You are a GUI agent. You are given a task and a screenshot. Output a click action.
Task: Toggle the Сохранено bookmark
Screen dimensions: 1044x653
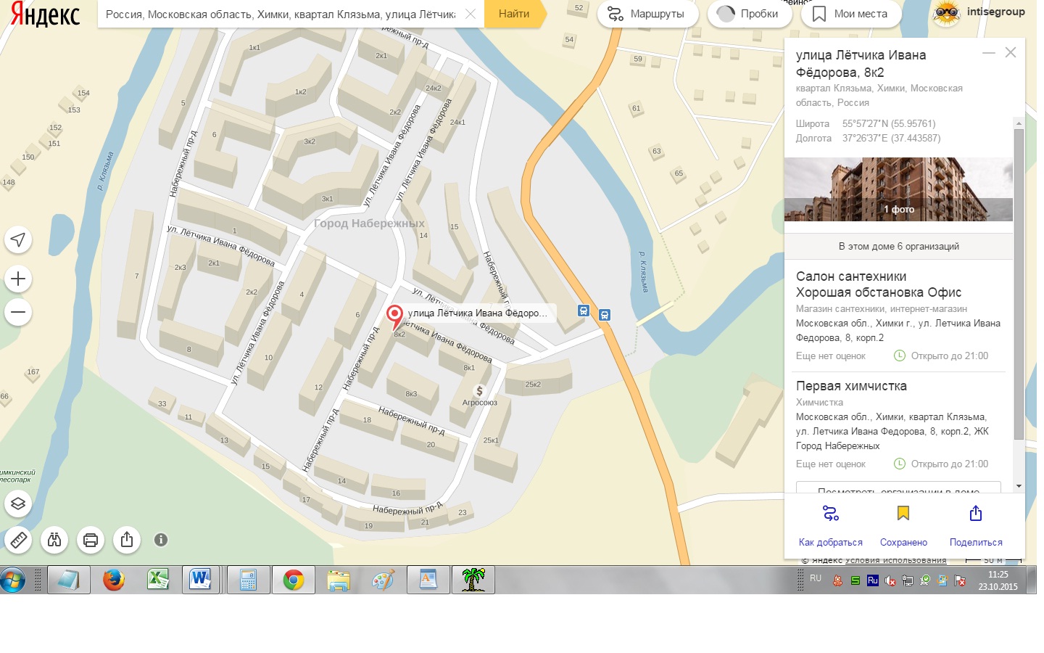[x=903, y=525]
